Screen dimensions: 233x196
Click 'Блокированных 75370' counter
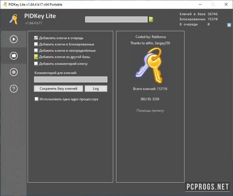click(199, 19)
